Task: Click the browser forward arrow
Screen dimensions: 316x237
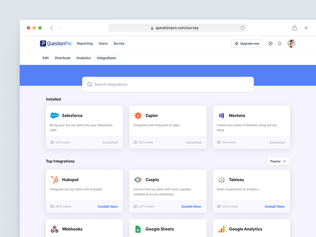Action: coord(61,28)
